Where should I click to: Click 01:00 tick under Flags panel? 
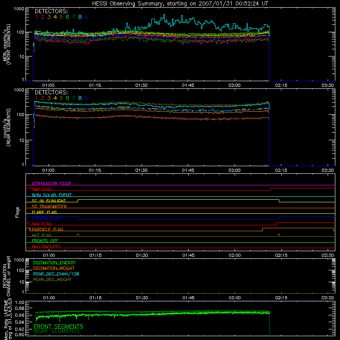(49, 255)
